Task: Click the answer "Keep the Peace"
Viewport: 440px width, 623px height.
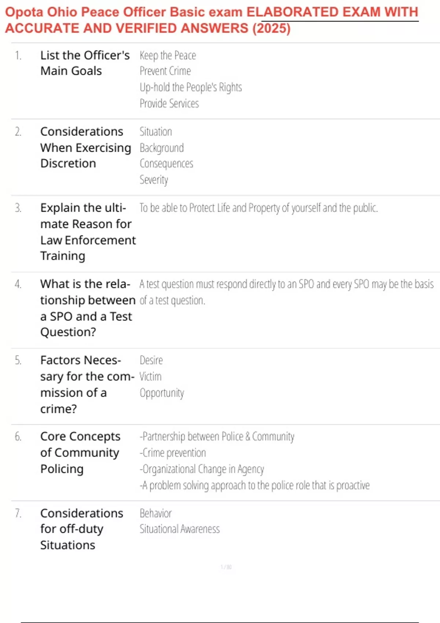Action: 168,55
